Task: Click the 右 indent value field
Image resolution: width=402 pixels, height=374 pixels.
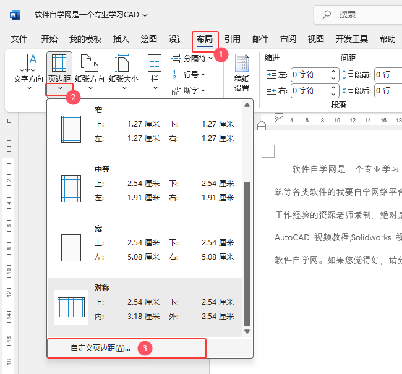Action: 311,90
